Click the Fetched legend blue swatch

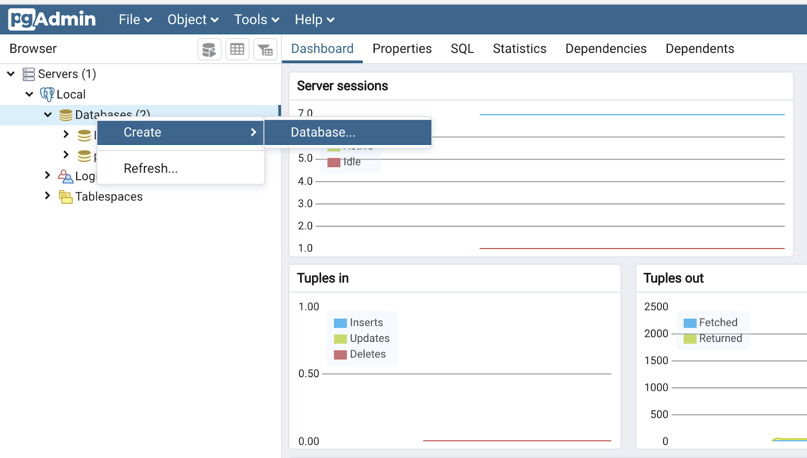point(690,323)
